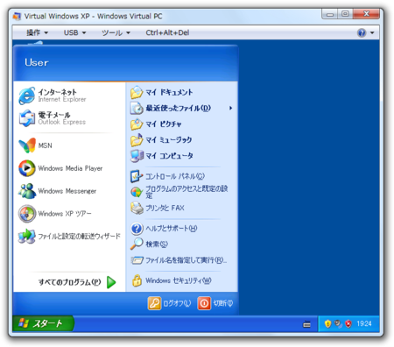Image resolution: width=394 pixels, height=347 pixels.
Task: Open ファイルと設定の転送ウィザード icon
Action: coord(27,236)
